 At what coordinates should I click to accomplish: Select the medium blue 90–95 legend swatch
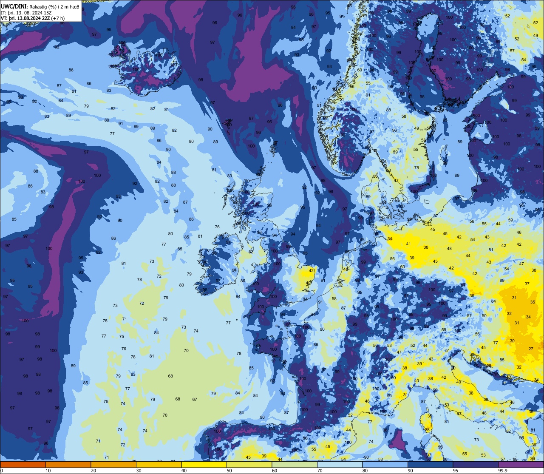coord(430,464)
